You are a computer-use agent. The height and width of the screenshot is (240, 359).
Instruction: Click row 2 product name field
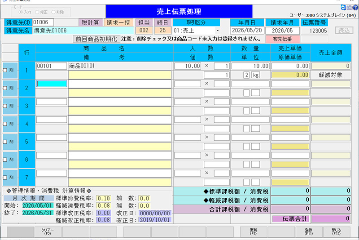[x=120, y=84]
